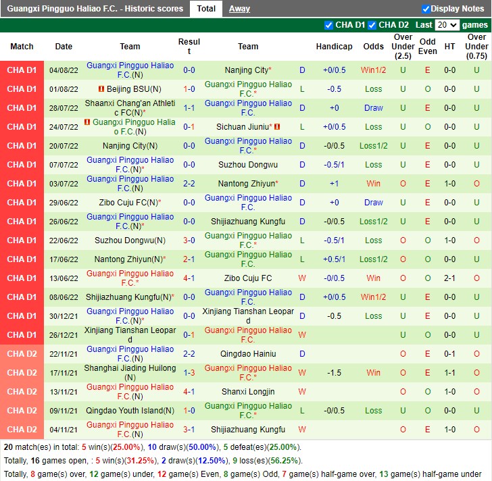Click the red card icon after Sichuan Jiuniu

[277, 127]
